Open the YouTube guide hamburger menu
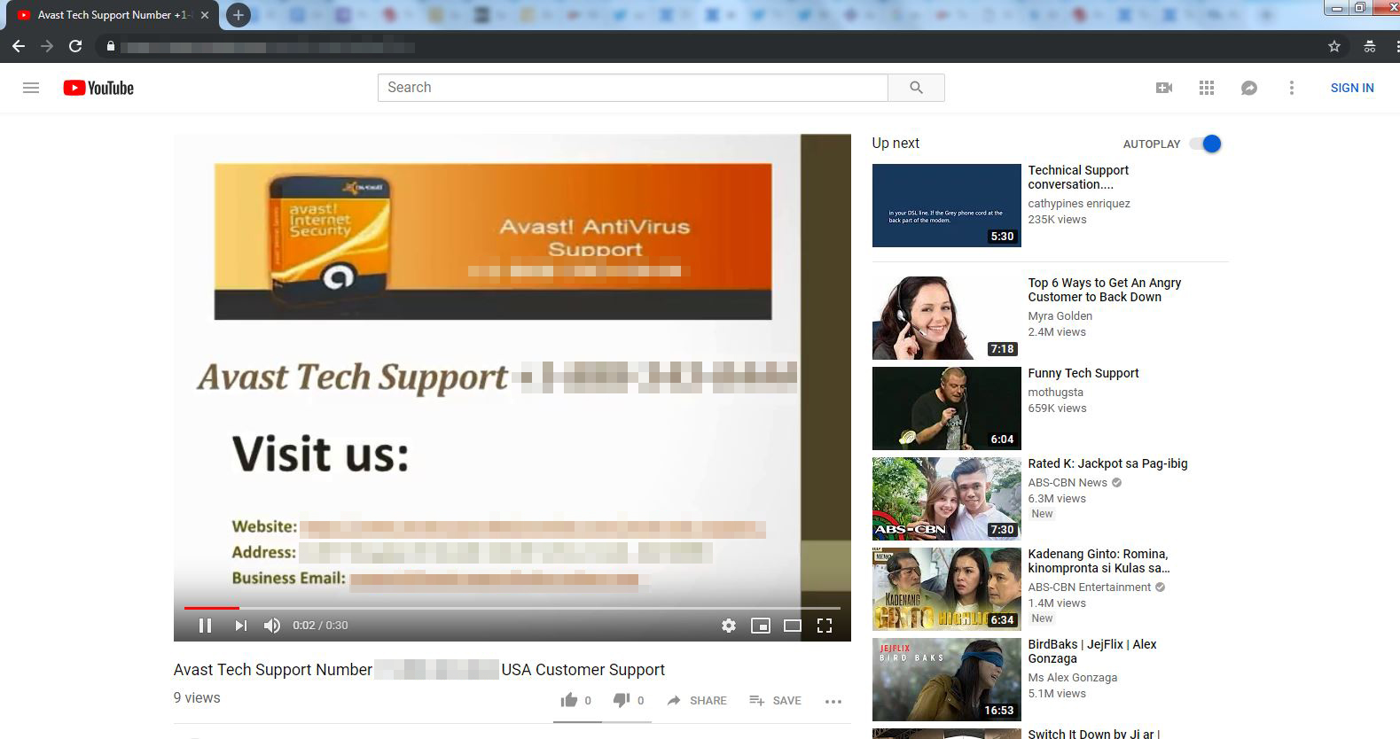Screen dimensions: 1400x739 [x=31, y=88]
